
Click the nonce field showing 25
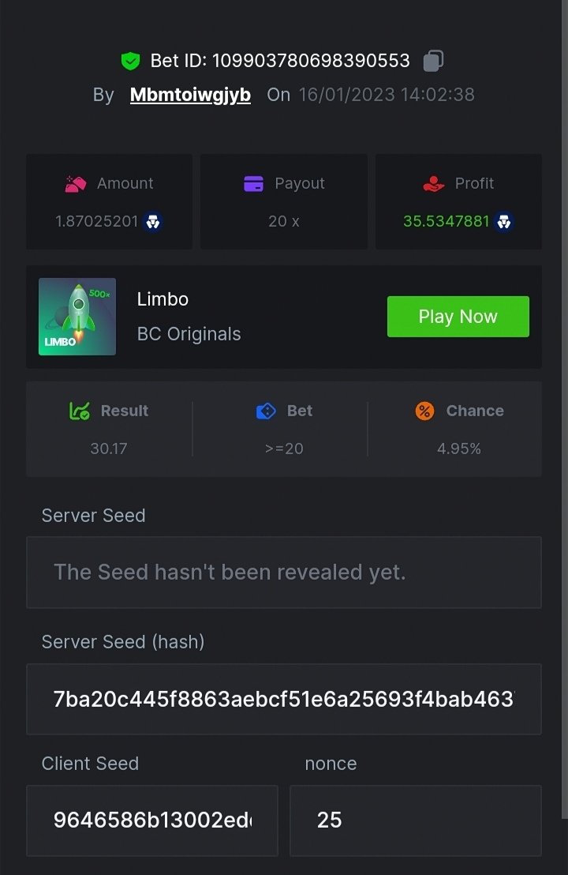tap(415, 821)
